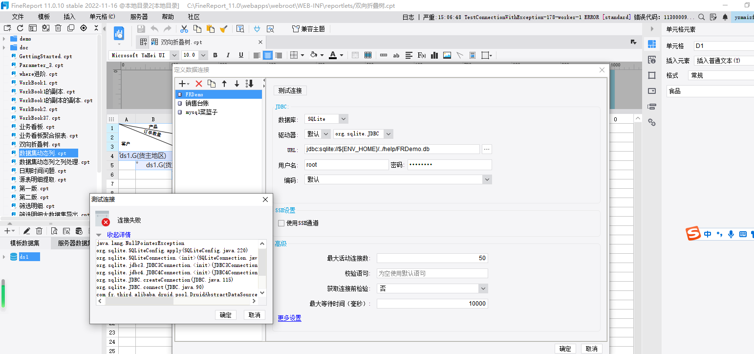Click the new template icon in file panel

pos(7,28)
